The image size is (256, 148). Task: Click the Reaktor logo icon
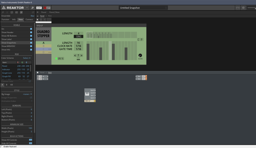pyautogui.click(x=4, y=8)
